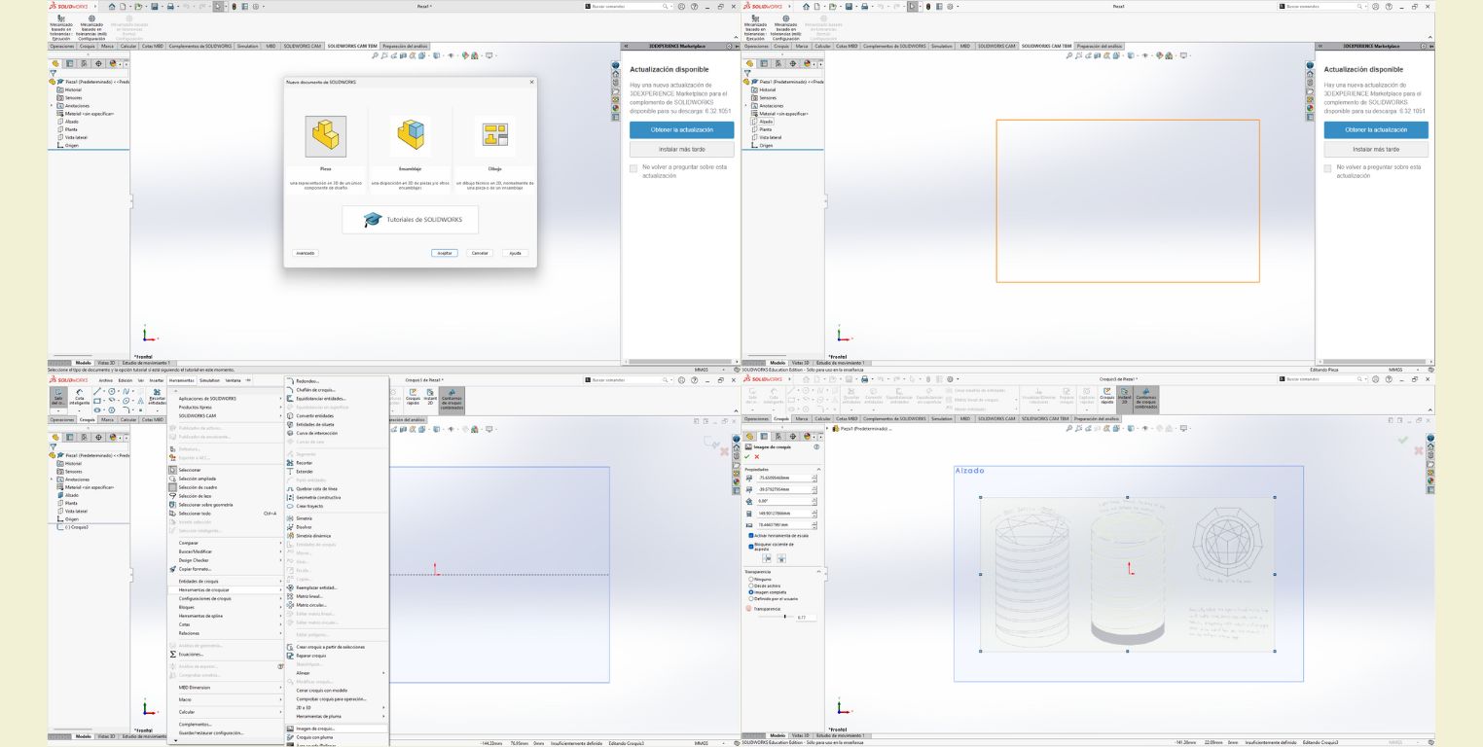Screen dimensions: 1483x747
Task: Open help for the Imagen de croquis panel
Action: 815,446
